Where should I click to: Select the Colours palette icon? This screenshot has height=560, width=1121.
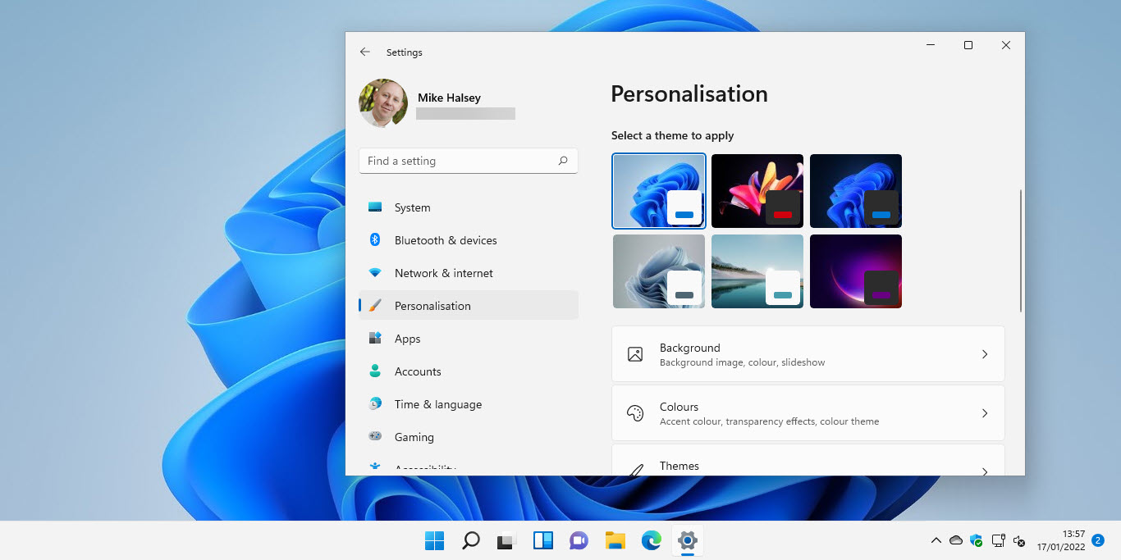tap(634, 412)
